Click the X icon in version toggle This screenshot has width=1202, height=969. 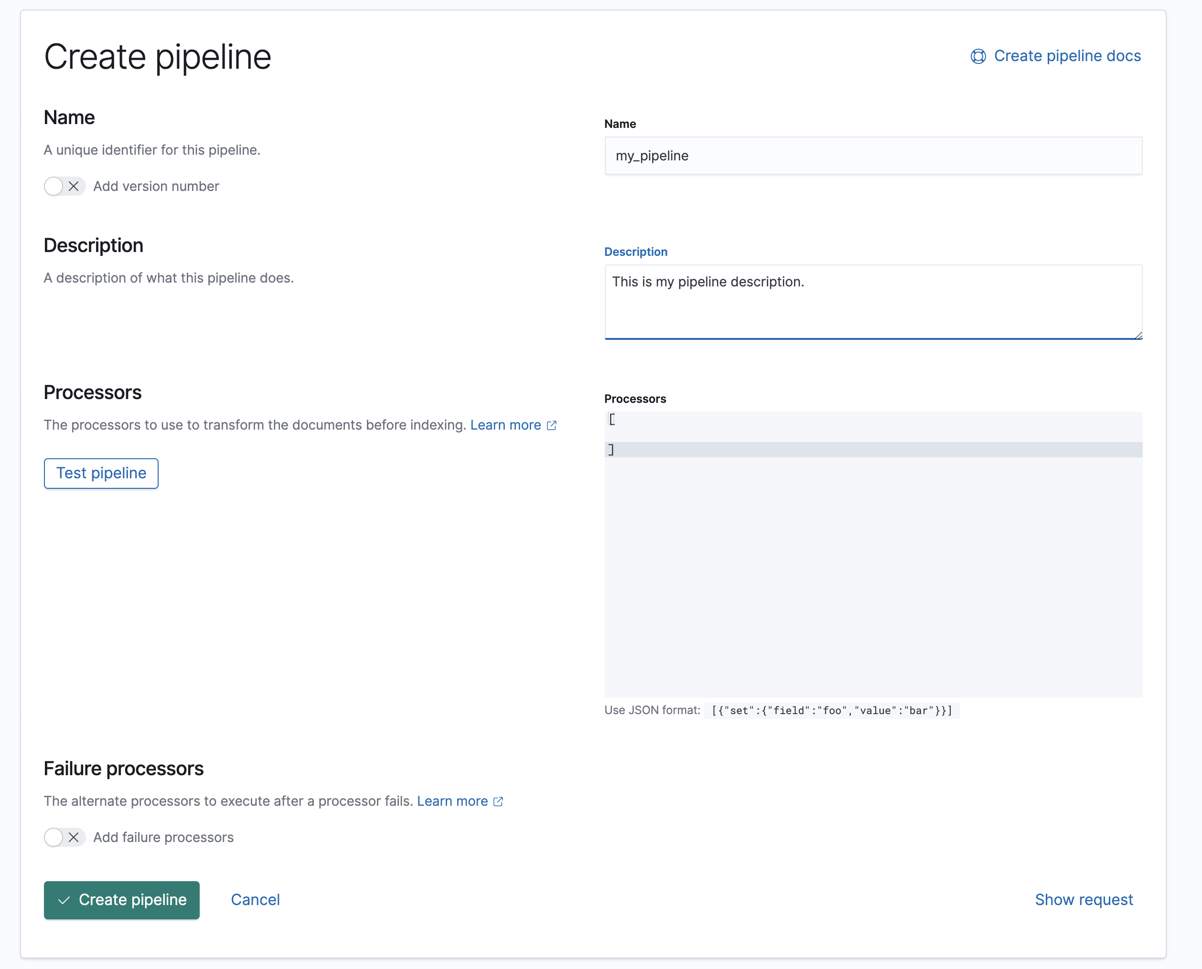click(x=74, y=187)
